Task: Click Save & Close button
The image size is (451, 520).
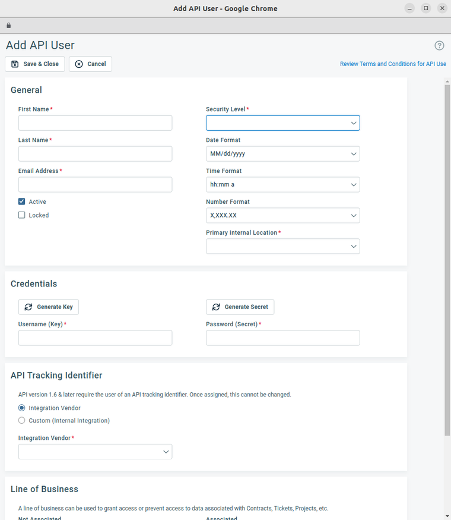Action: [35, 64]
